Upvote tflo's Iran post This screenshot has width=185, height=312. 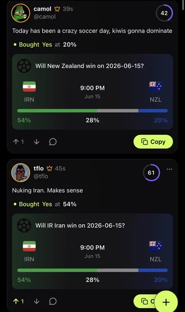16,301
